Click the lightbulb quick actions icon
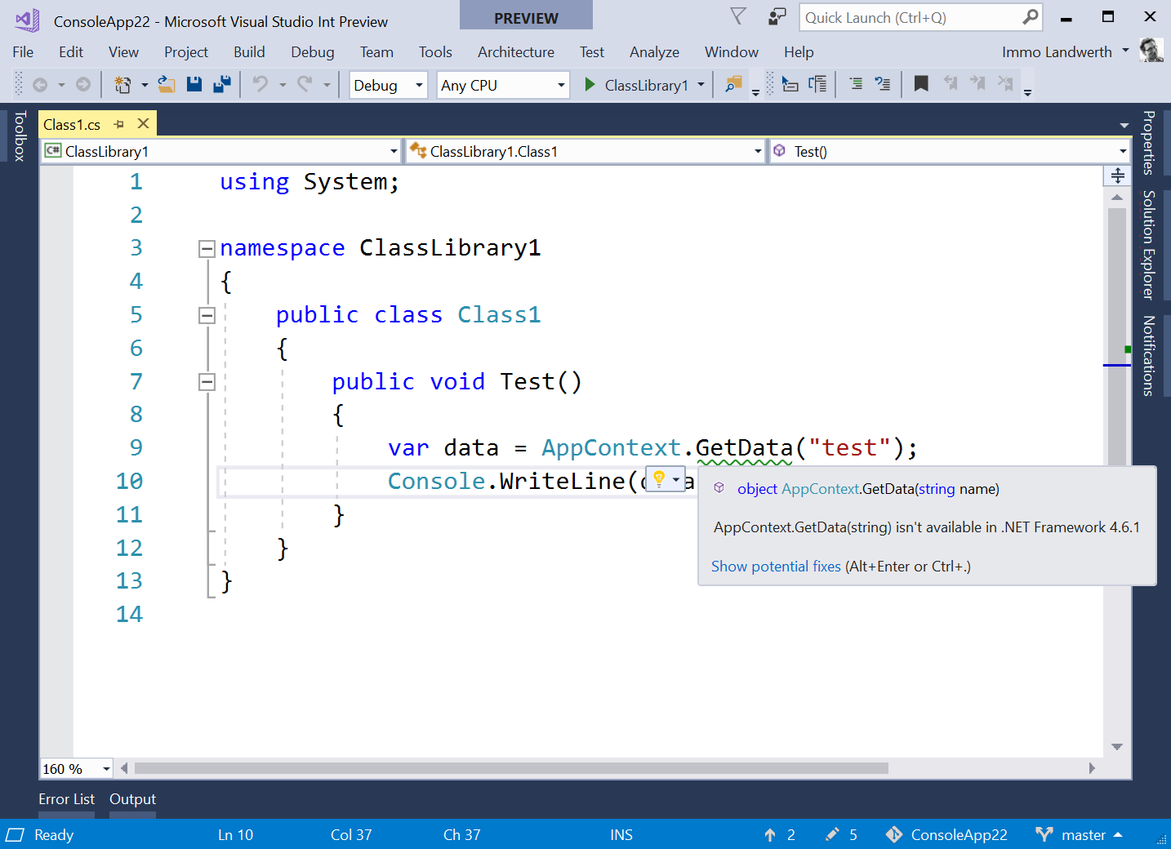 pyautogui.click(x=659, y=479)
